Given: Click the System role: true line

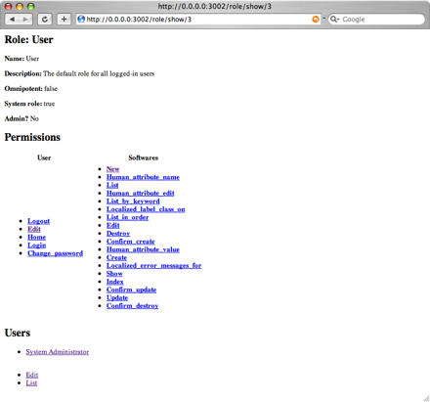Looking at the screenshot, I should click(x=29, y=104).
